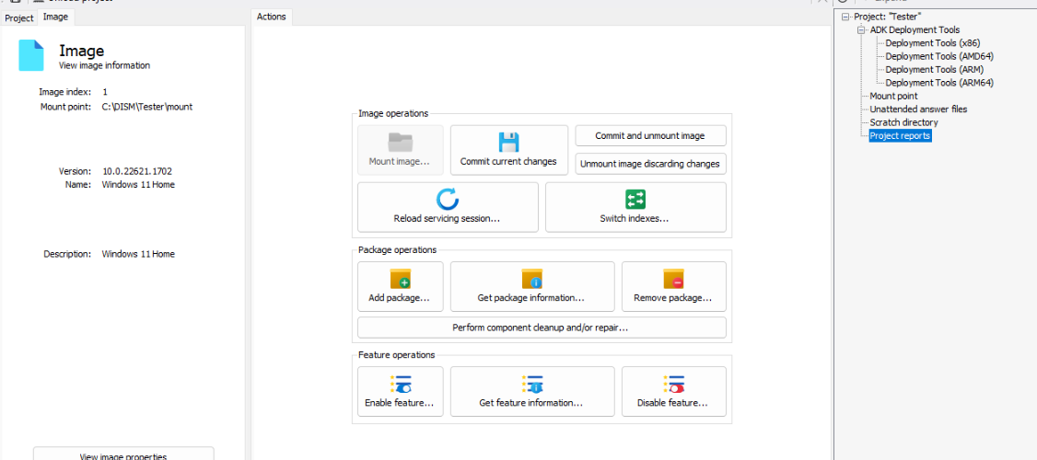Click the green Switch indexes icon

click(x=635, y=200)
